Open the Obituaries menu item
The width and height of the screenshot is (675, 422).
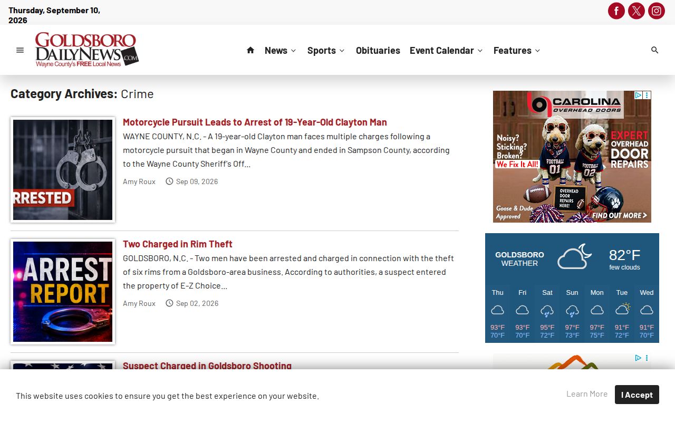pyautogui.click(x=378, y=50)
